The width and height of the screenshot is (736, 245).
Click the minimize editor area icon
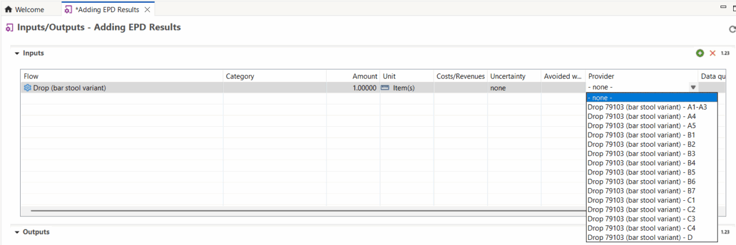click(723, 7)
